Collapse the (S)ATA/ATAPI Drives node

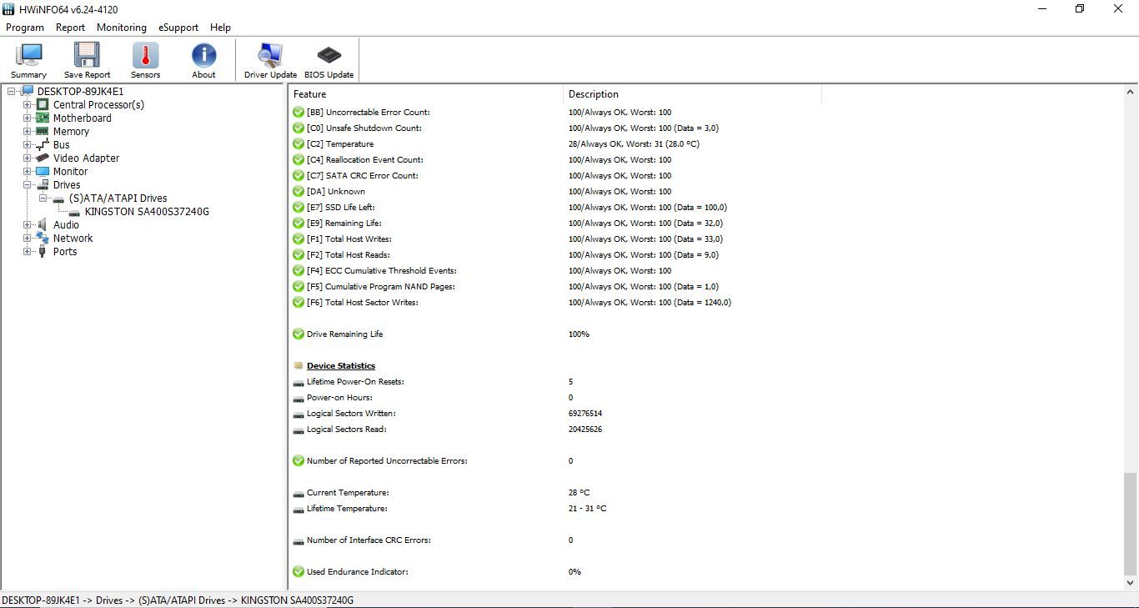click(43, 198)
